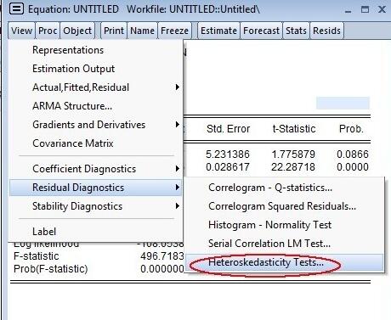Open Gradients and Derivatives submenu
The image size is (391, 320).
[x=96, y=125]
